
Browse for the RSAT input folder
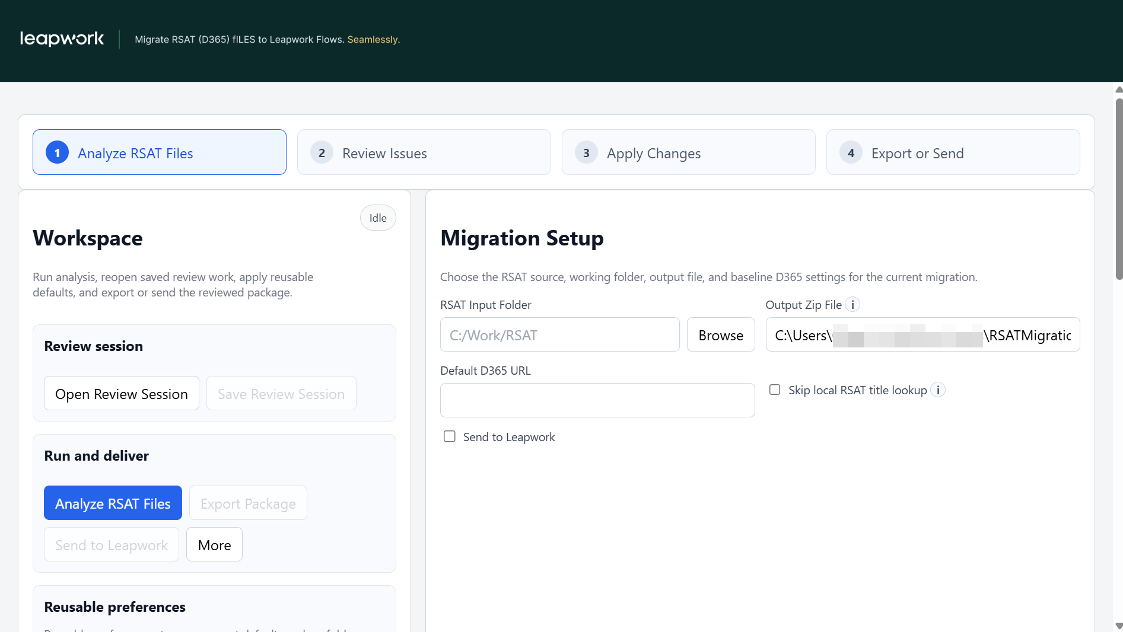721,335
